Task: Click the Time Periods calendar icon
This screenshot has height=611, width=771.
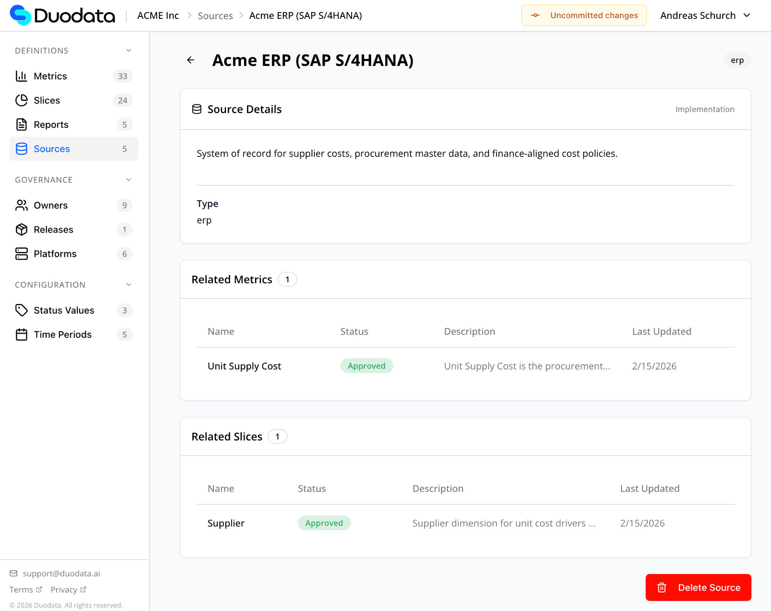Action: (21, 335)
